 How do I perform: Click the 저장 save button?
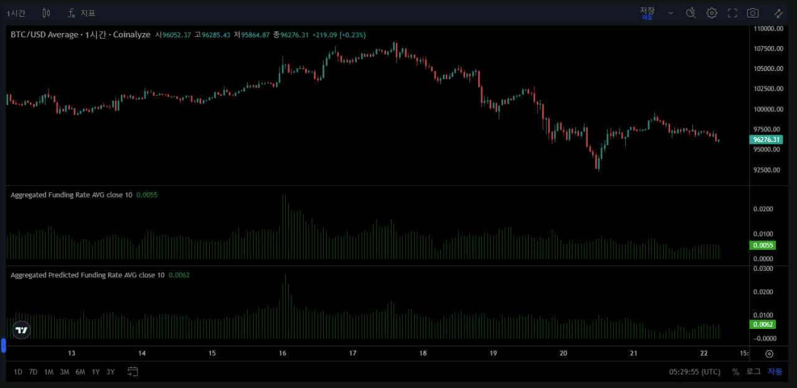tap(648, 12)
